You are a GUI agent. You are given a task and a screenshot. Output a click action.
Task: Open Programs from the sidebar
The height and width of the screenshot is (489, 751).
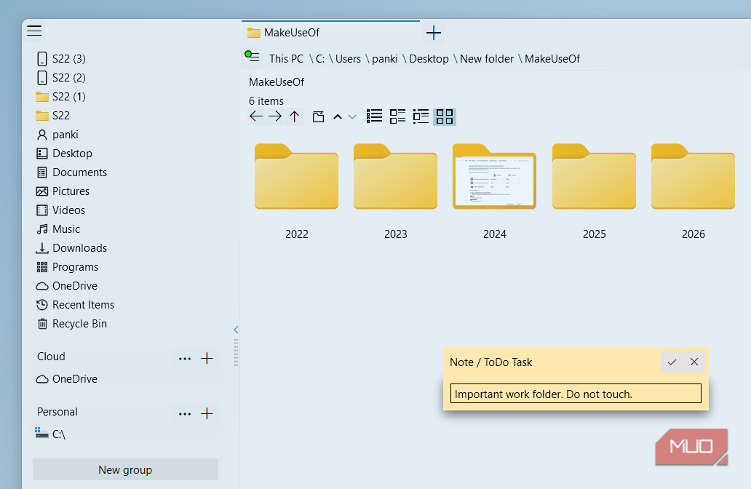[67, 267]
